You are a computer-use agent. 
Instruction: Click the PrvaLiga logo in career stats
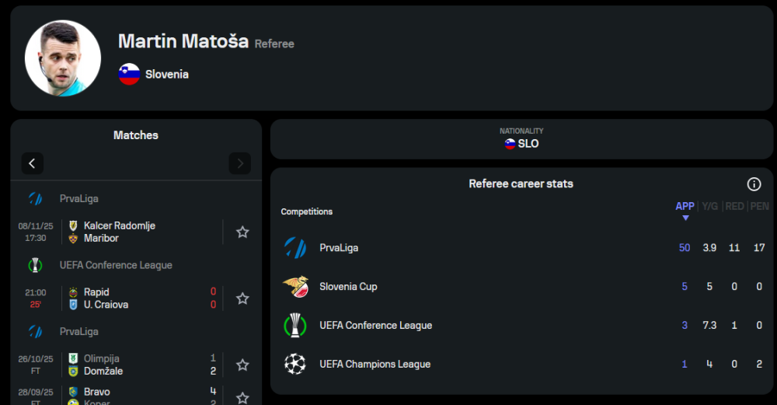tap(295, 248)
